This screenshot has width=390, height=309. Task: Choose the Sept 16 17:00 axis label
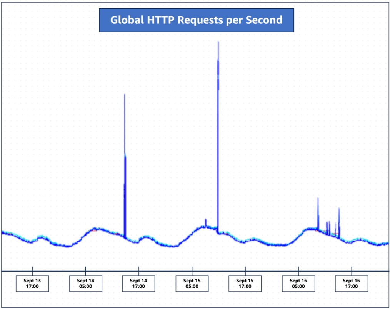coord(351,283)
